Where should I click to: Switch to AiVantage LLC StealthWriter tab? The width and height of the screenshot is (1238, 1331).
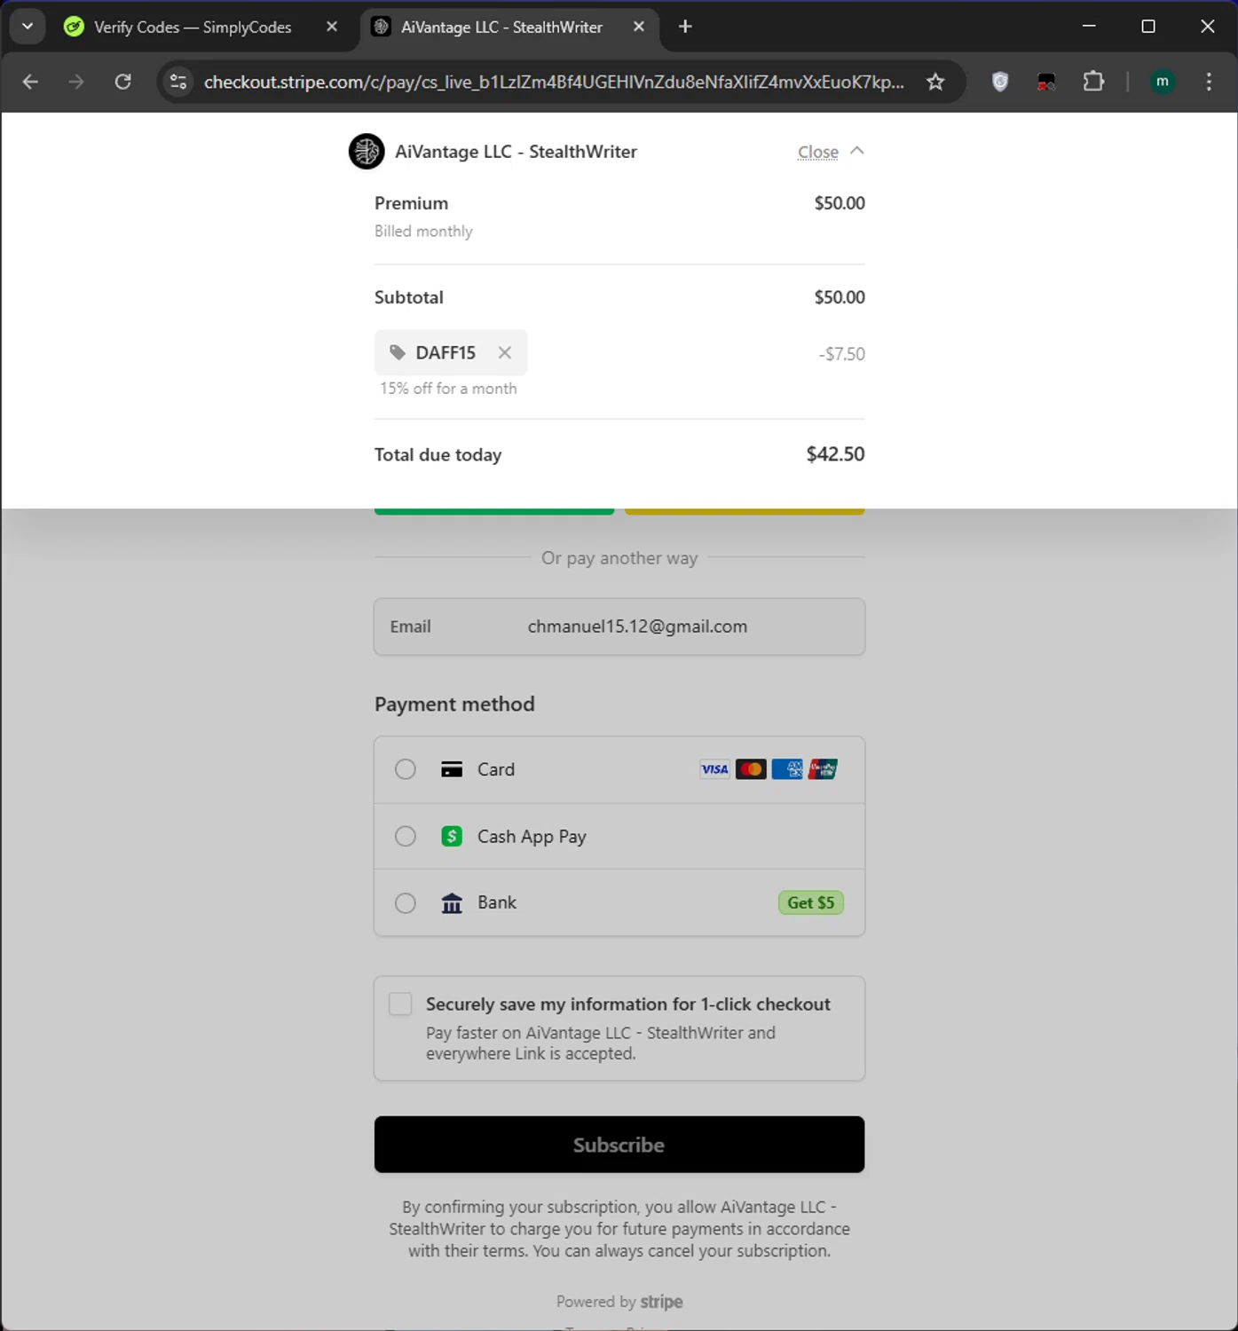point(501,28)
